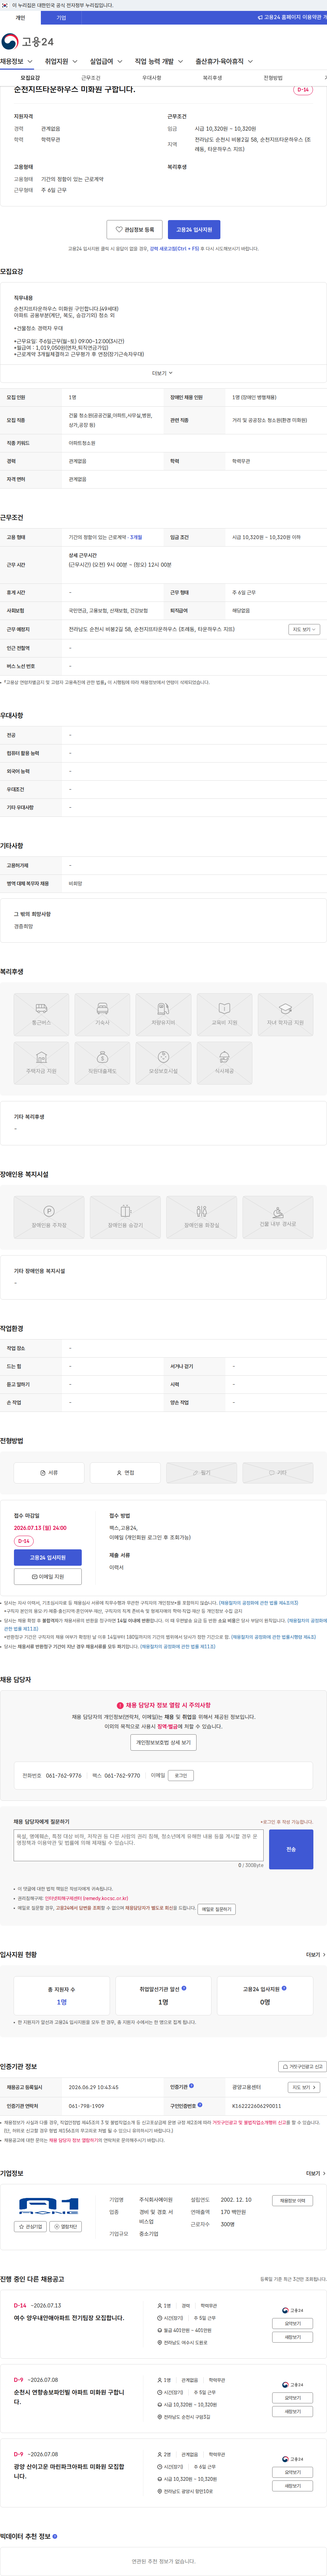Click the 메일로 질문하기 button

(x=216, y=1909)
